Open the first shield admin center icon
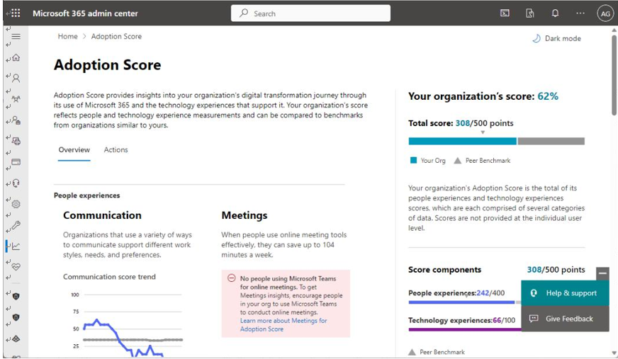The height and width of the screenshot is (359, 618). [x=16, y=297]
